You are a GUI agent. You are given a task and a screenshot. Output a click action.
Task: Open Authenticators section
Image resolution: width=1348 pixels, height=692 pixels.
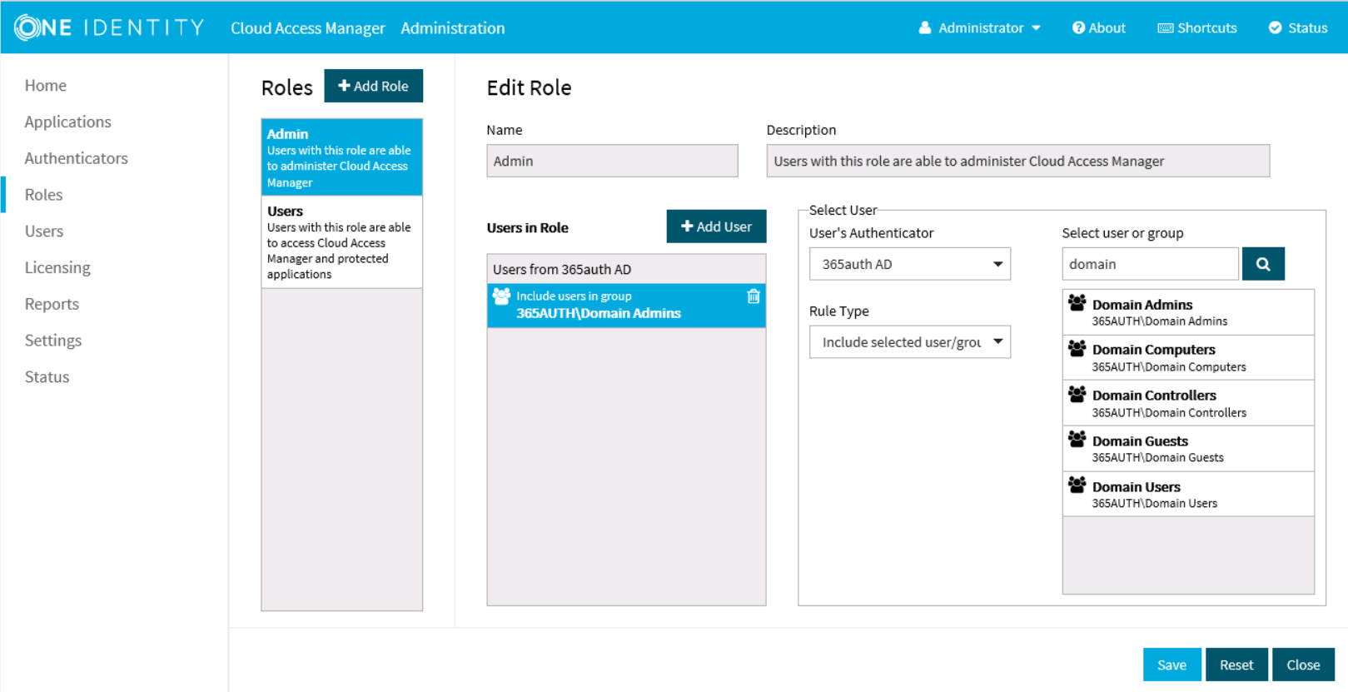click(76, 158)
